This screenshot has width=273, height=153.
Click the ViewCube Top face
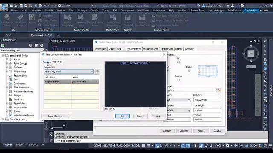(251, 54)
